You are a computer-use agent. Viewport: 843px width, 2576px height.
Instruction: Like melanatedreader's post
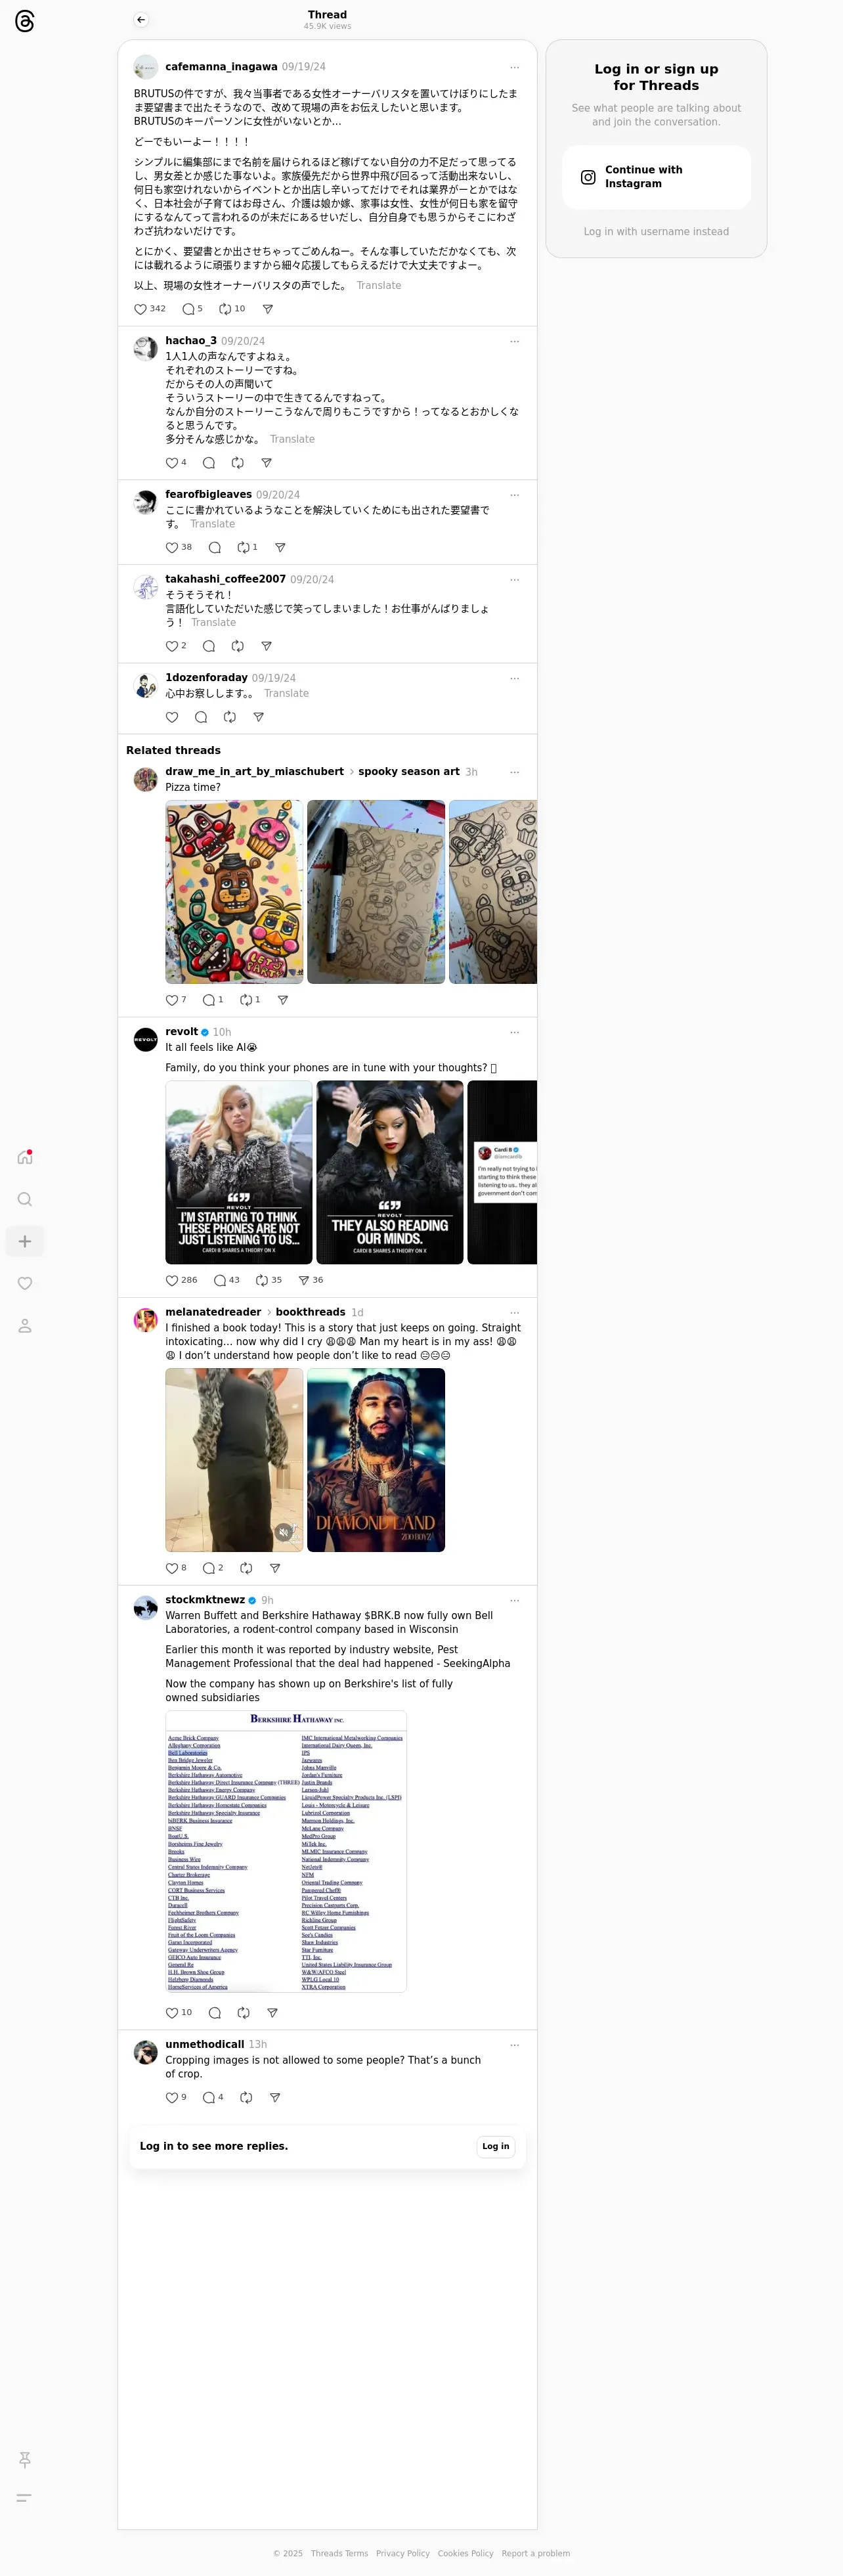pos(172,1568)
